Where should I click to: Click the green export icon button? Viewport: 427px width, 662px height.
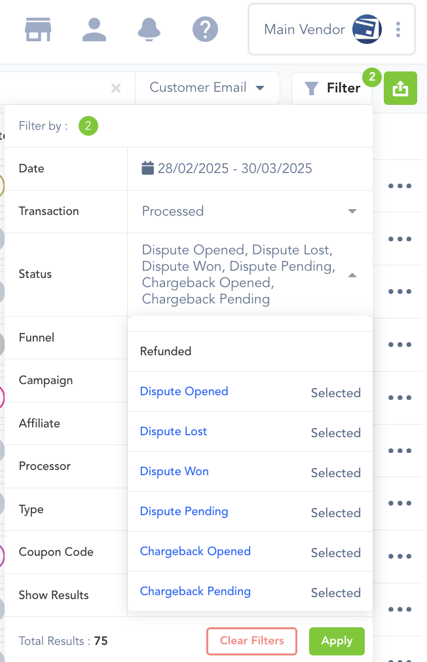pos(400,88)
